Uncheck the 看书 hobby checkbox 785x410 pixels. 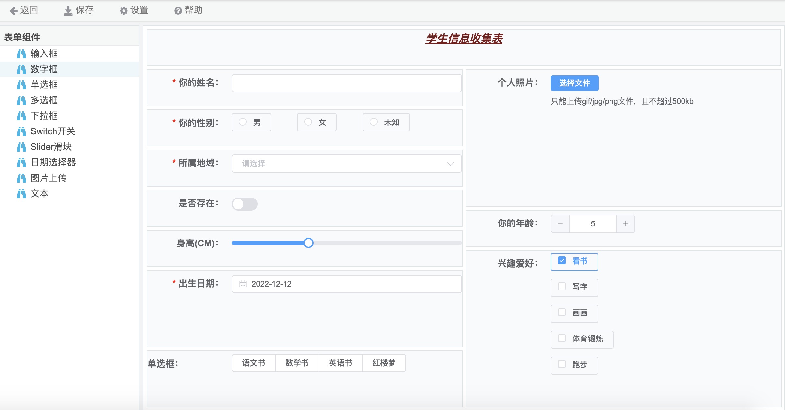coord(562,261)
